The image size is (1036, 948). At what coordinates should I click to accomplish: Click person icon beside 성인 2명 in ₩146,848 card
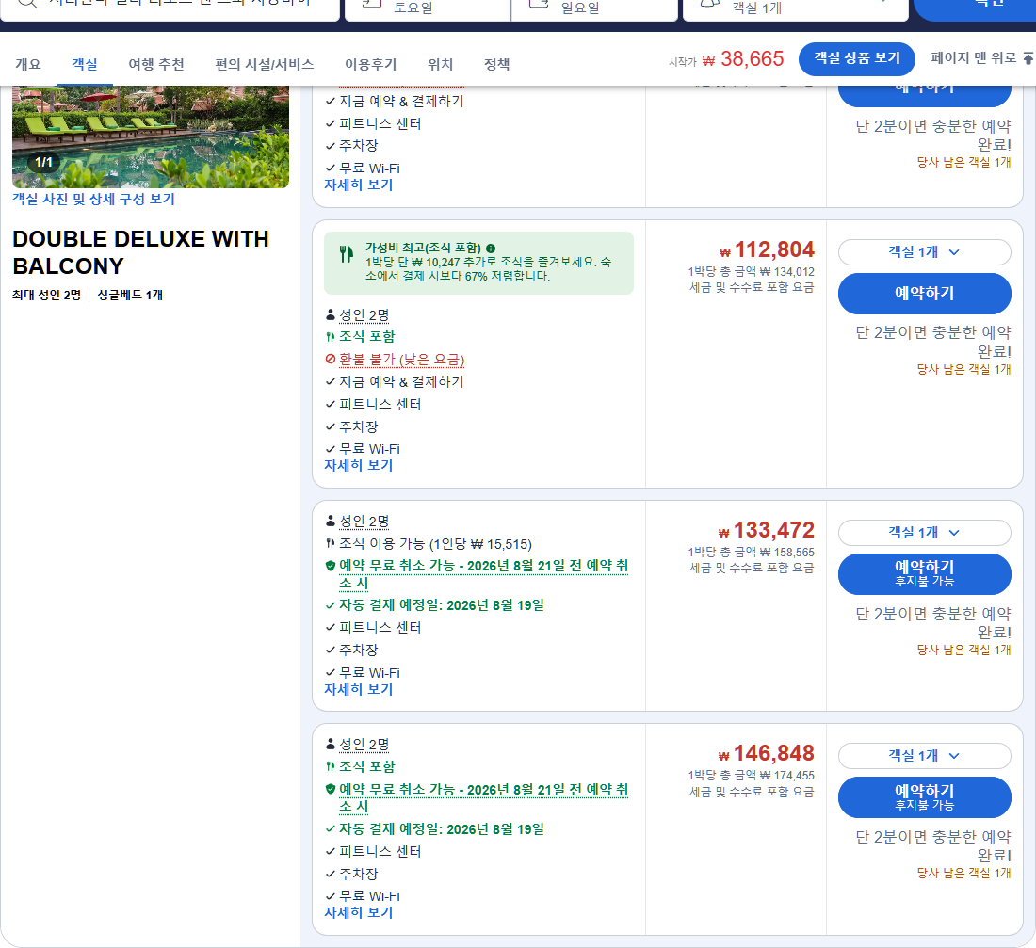click(x=331, y=744)
